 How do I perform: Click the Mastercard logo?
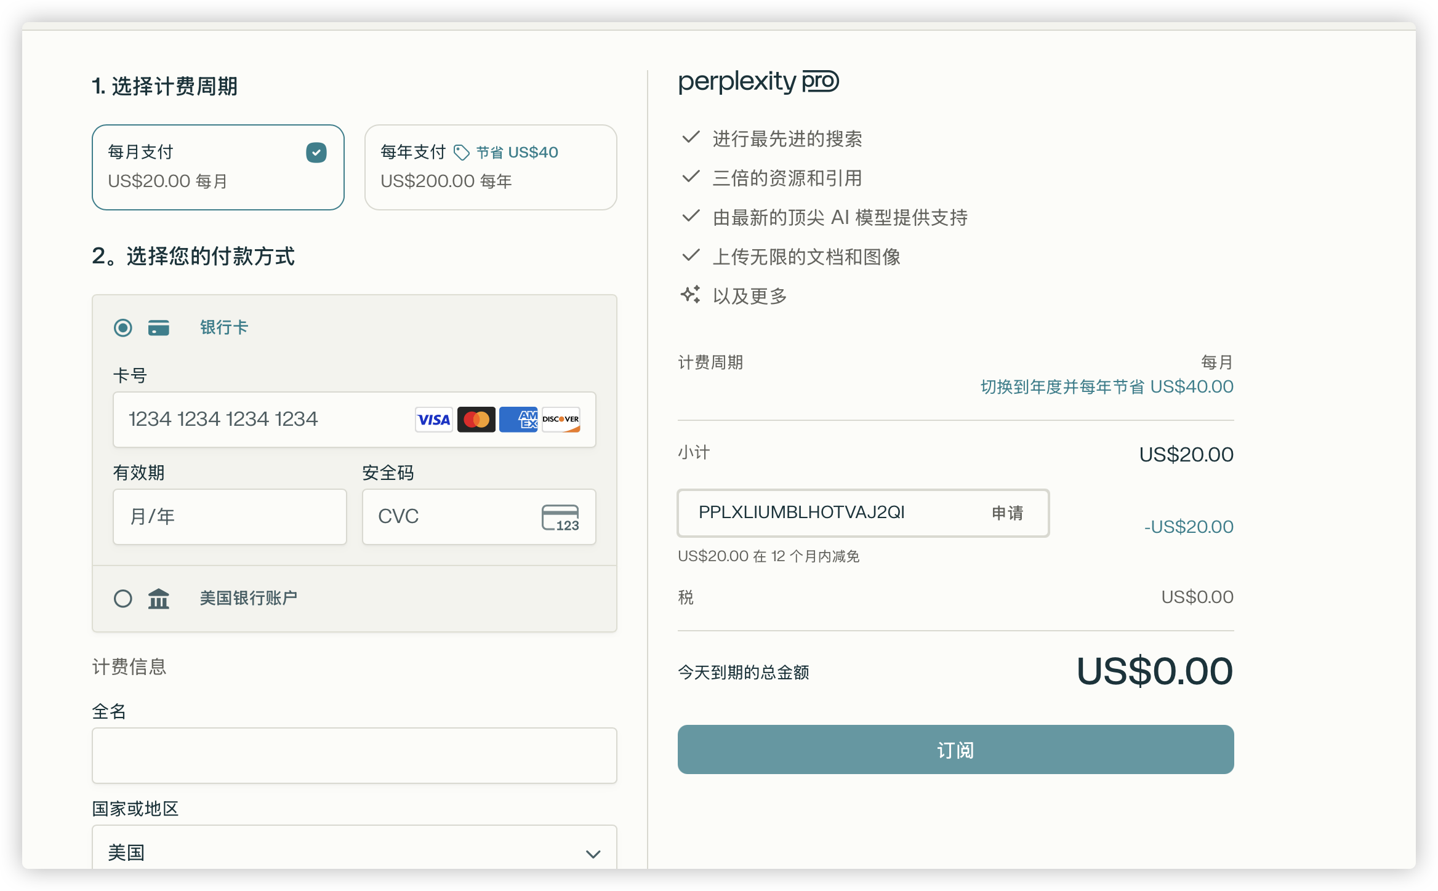click(x=476, y=420)
